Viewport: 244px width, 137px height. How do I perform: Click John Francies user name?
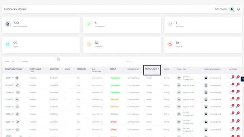pyautogui.click(x=221, y=9)
